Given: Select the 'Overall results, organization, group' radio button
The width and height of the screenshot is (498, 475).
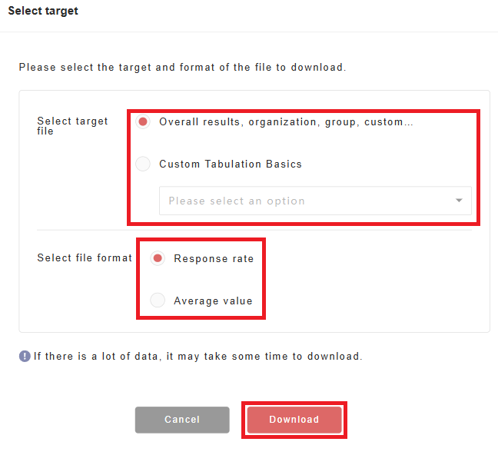Looking at the screenshot, I should click(x=143, y=122).
